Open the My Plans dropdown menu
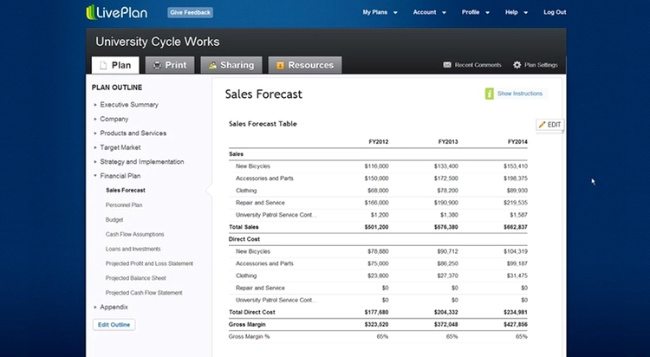Image resolution: width=650 pixels, height=357 pixels. (x=380, y=12)
